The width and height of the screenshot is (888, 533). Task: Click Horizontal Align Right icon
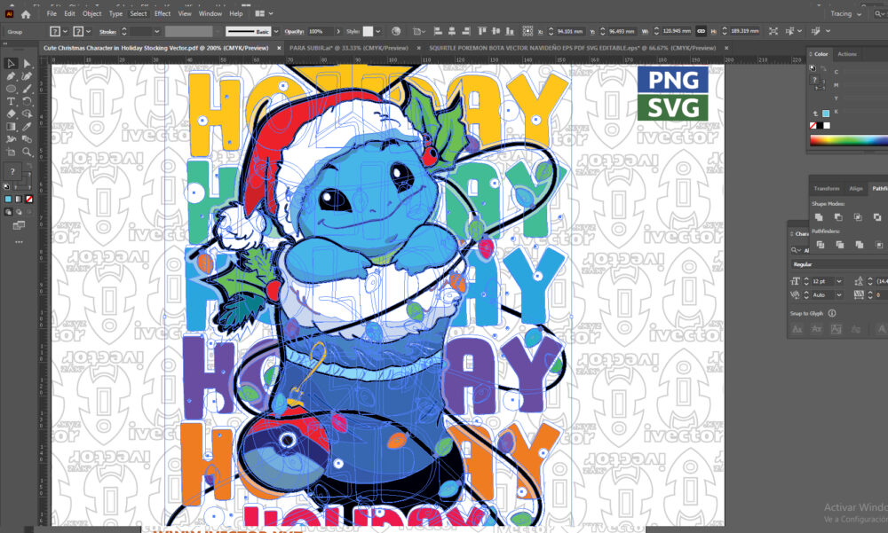pyautogui.click(x=465, y=31)
